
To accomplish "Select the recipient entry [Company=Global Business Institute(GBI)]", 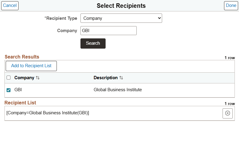I will pyautogui.click(x=48, y=113).
